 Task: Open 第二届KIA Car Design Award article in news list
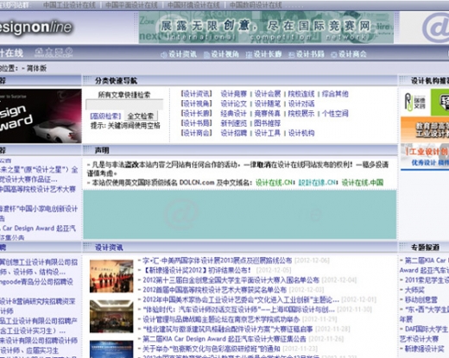[x=224, y=339]
